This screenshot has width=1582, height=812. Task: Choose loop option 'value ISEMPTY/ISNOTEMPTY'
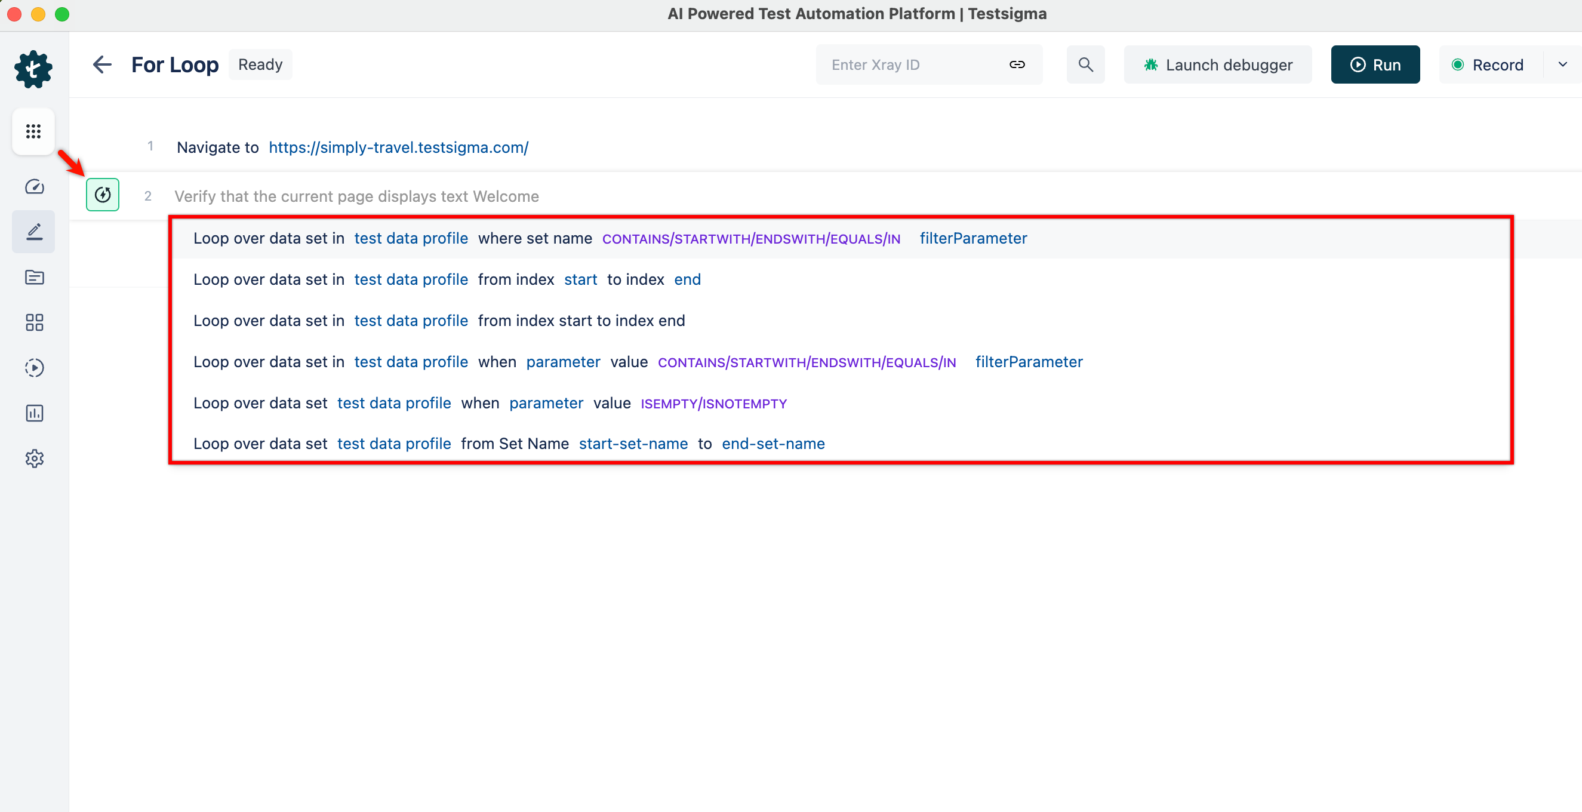pyautogui.click(x=841, y=403)
